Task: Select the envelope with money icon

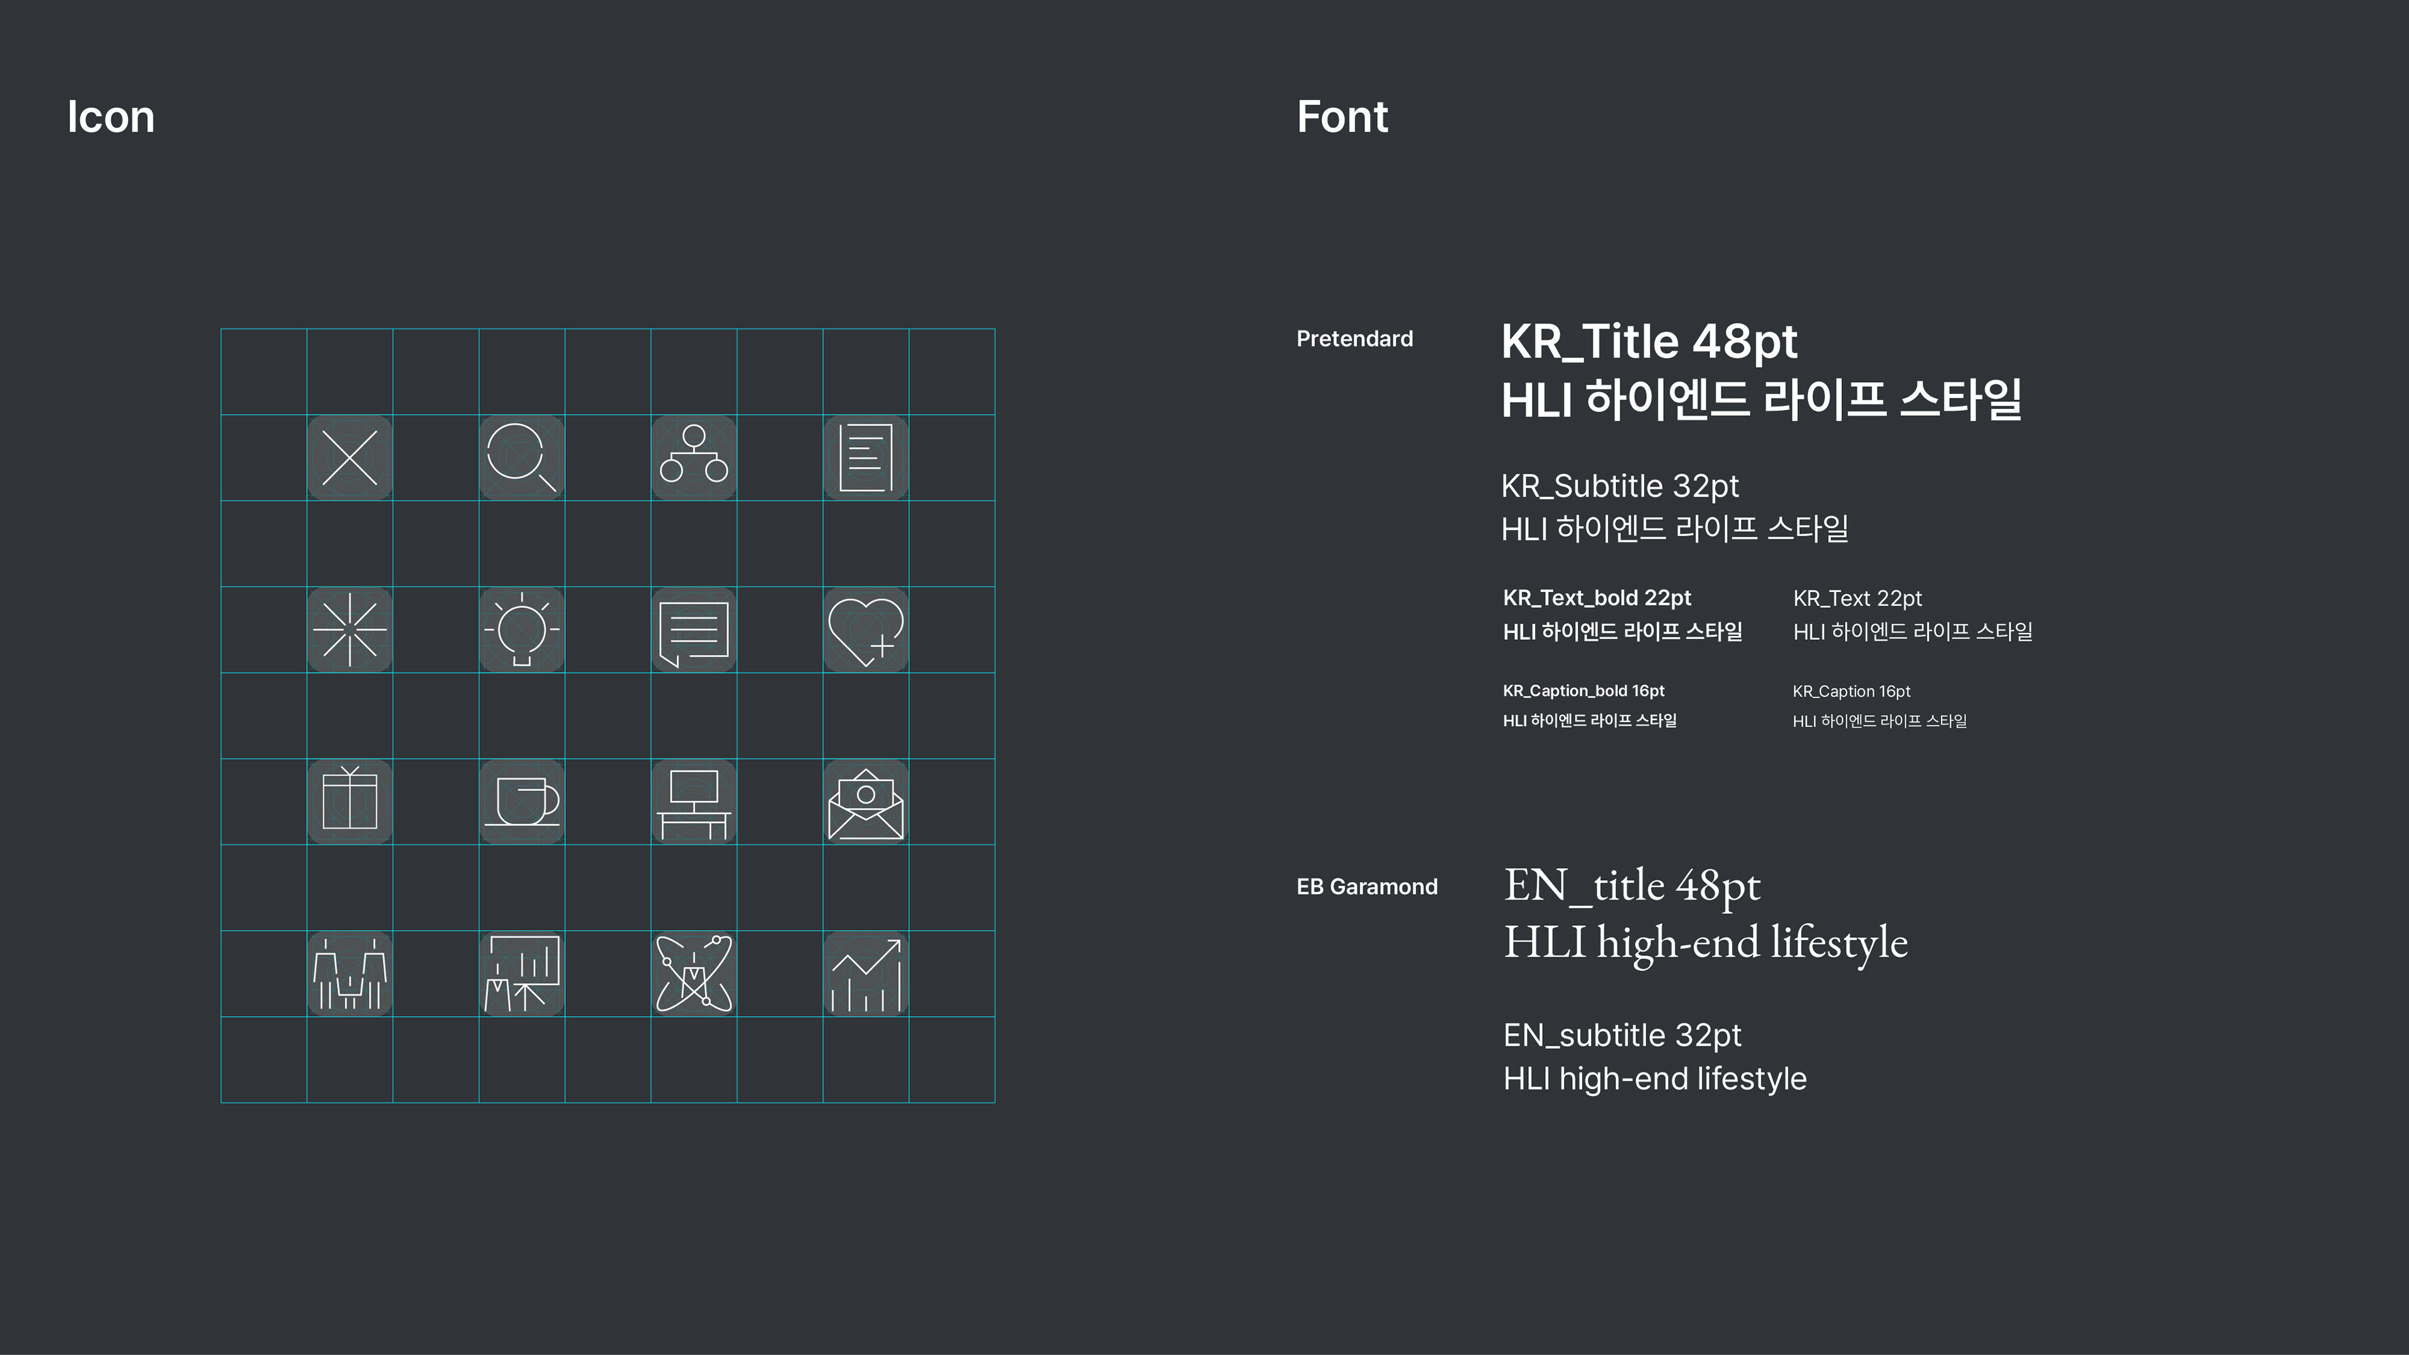Action: [865, 802]
